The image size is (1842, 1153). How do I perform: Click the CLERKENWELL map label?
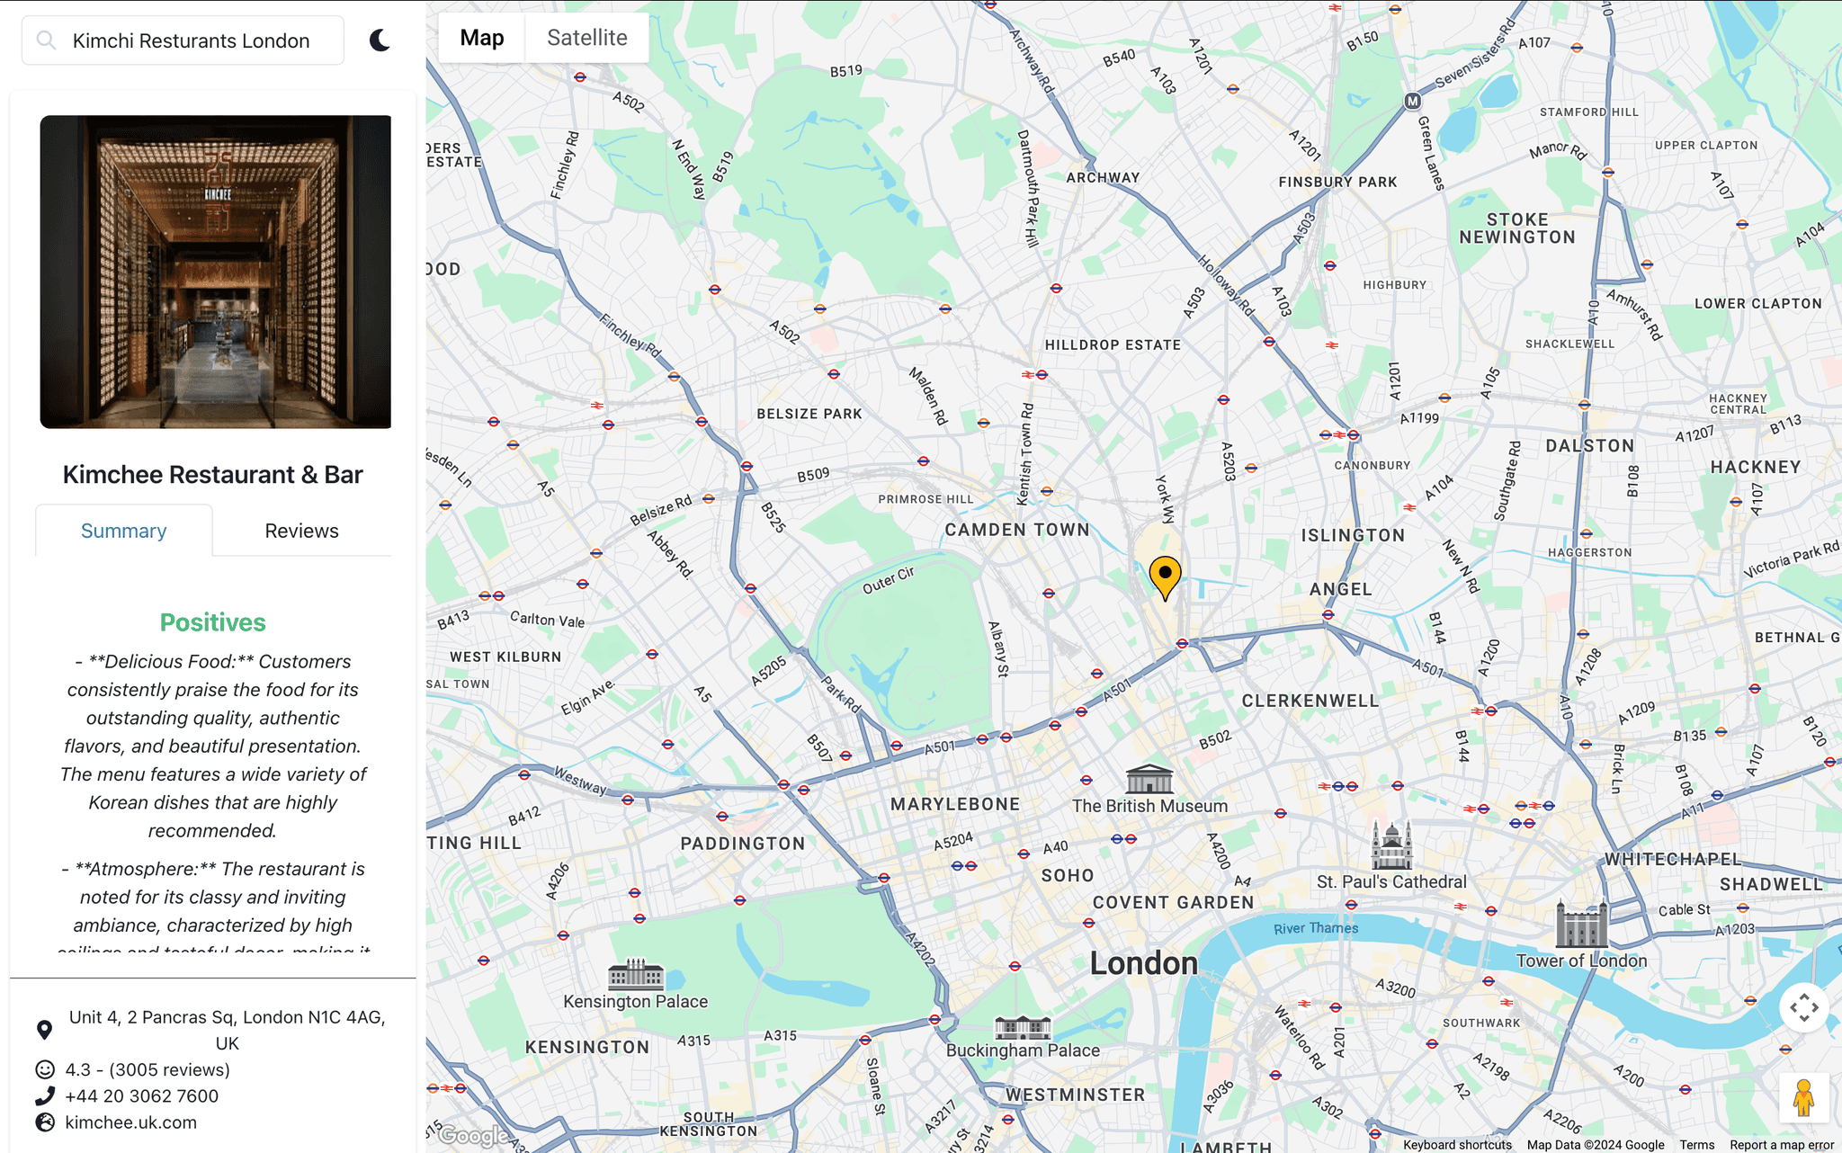[x=1310, y=701]
